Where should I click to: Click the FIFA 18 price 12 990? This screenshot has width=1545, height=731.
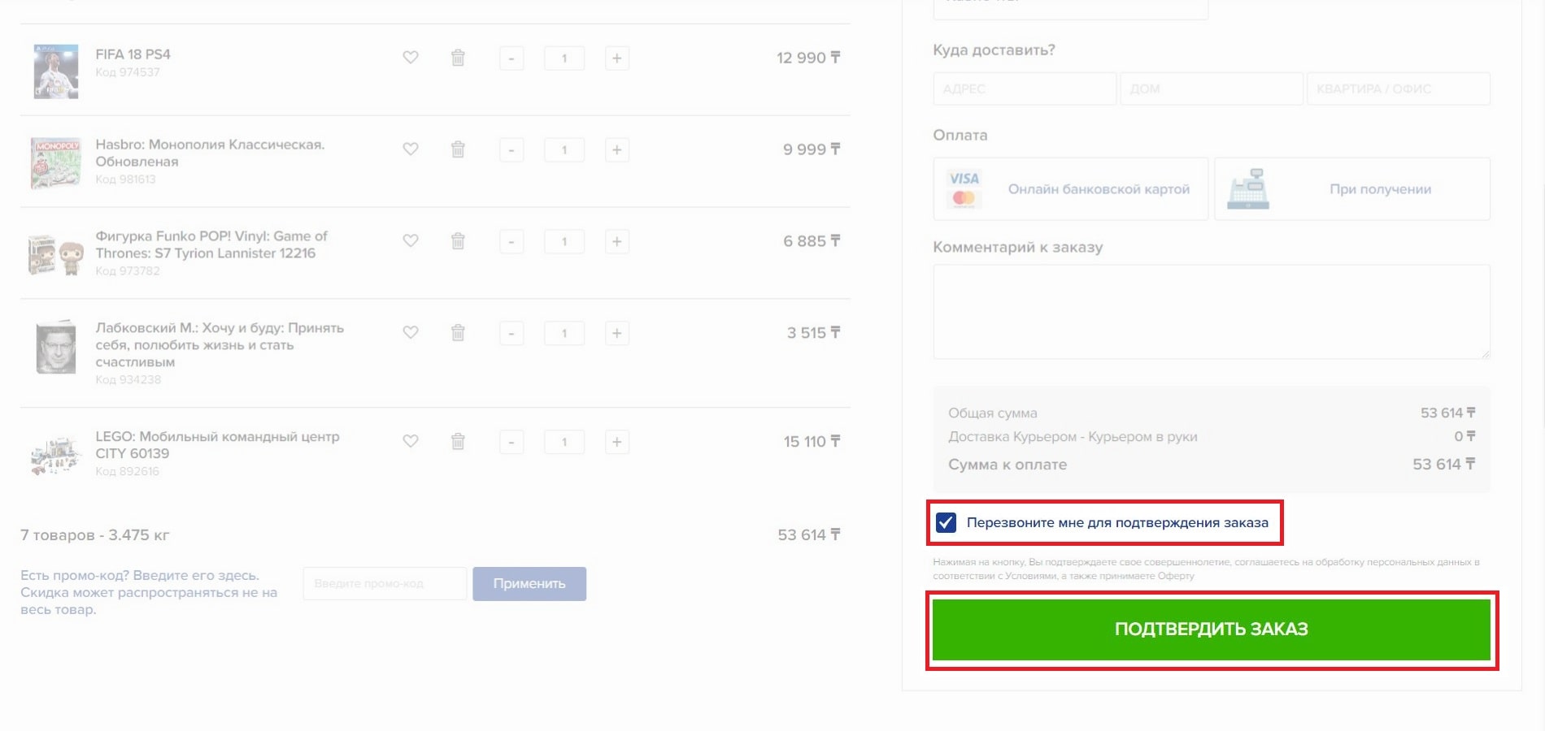808,58
